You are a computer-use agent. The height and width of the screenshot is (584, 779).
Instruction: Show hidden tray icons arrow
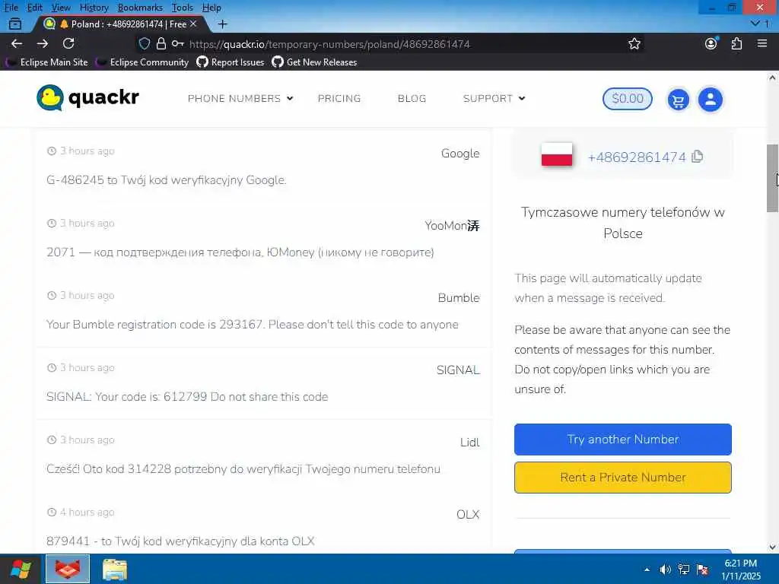coord(647,570)
